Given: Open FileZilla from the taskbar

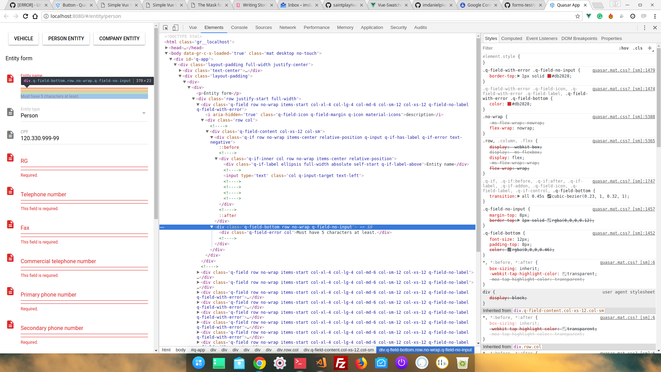Looking at the screenshot, I should coord(341,363).
